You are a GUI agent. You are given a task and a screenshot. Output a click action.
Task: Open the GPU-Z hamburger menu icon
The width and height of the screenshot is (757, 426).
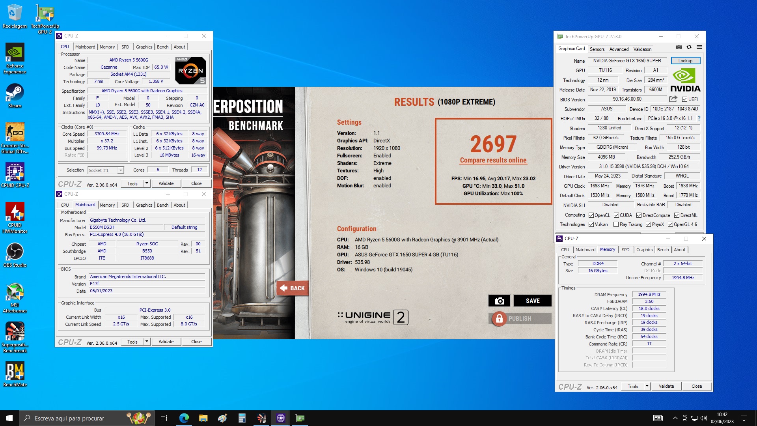click(699, 47)
